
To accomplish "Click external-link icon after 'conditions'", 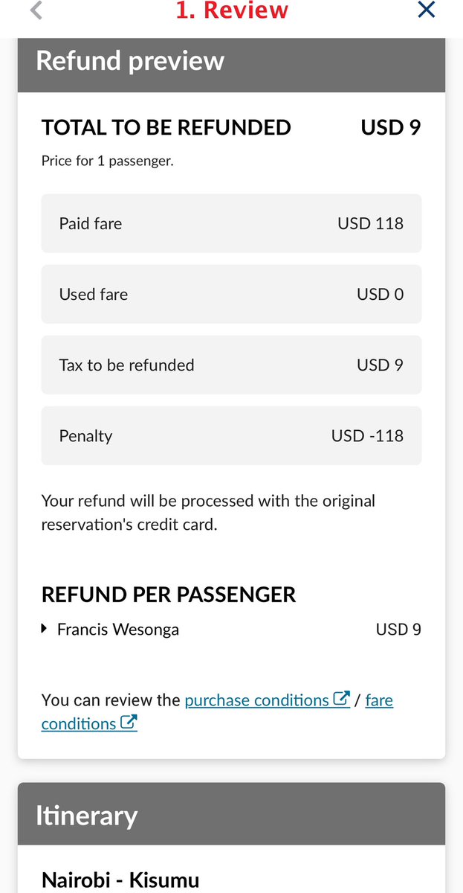I will [x=129, y=723].
